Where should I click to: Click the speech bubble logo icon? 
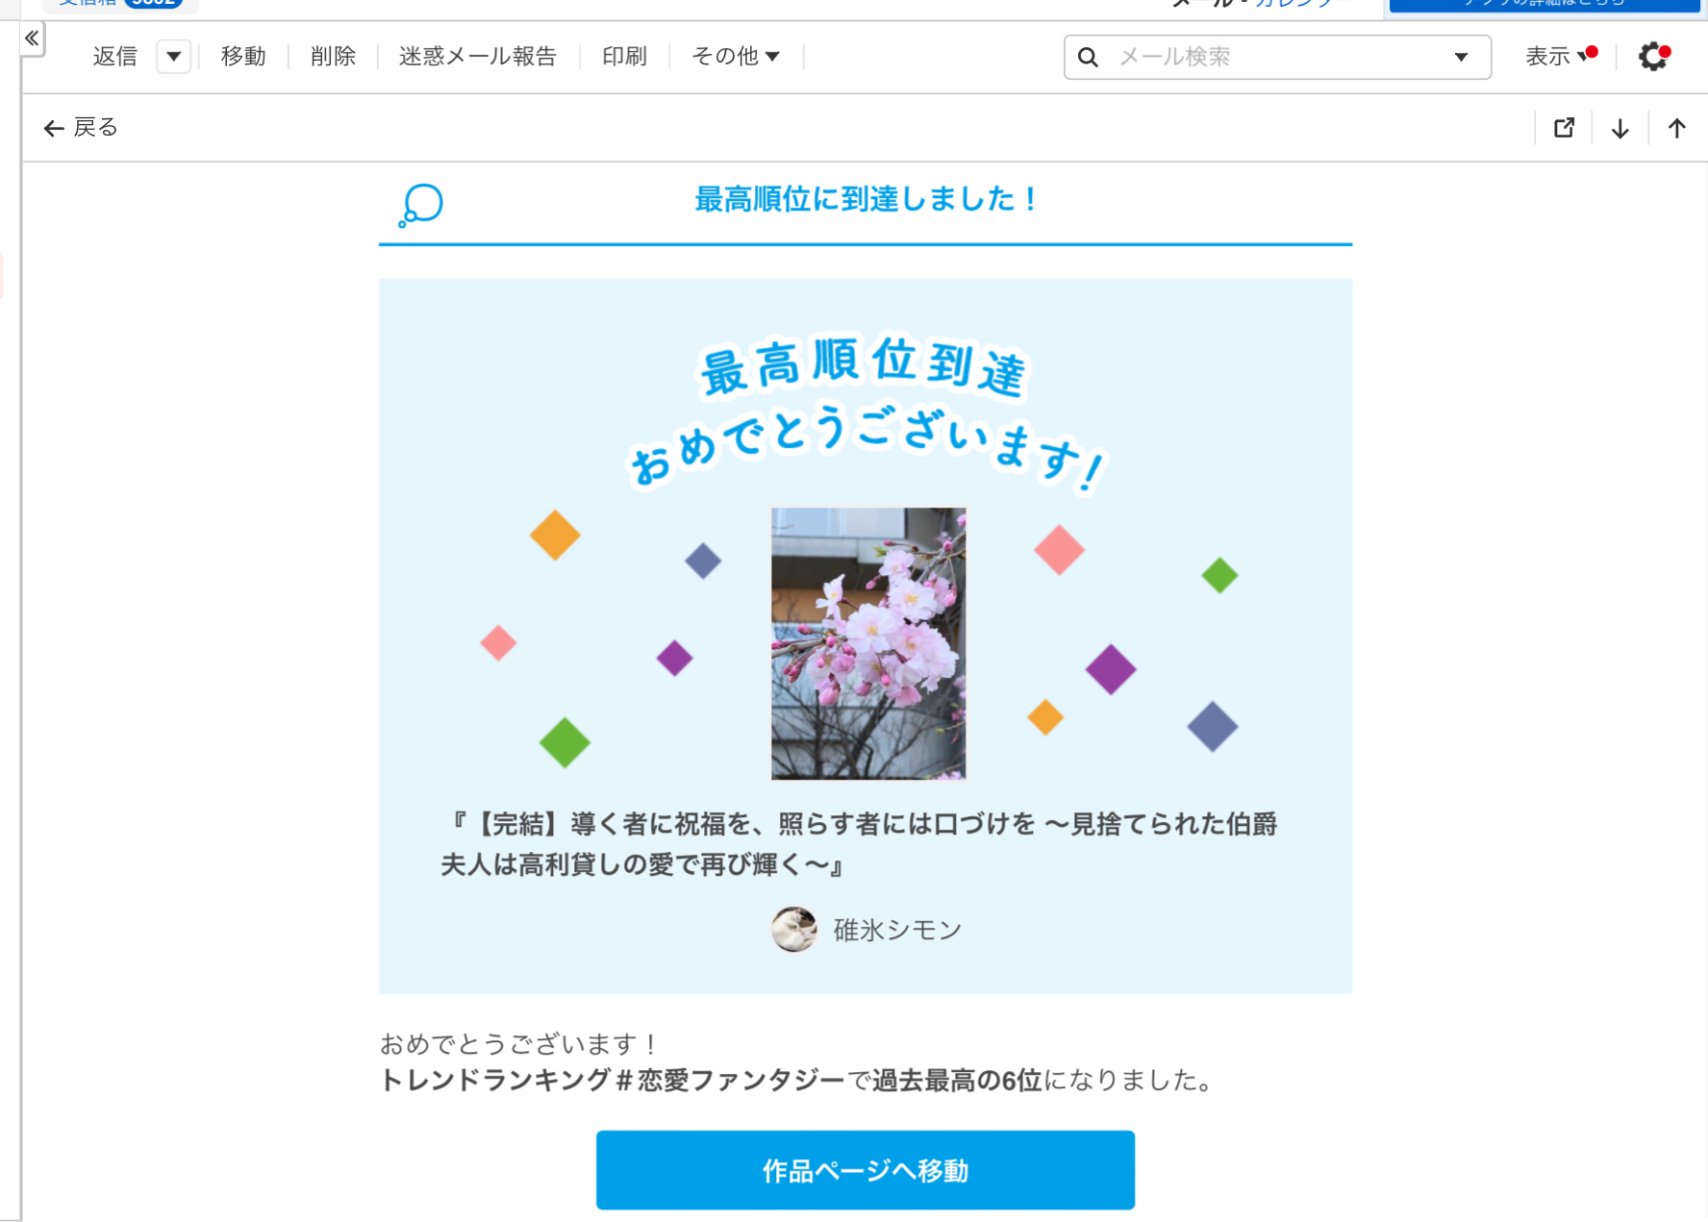[x=421, y=205]
